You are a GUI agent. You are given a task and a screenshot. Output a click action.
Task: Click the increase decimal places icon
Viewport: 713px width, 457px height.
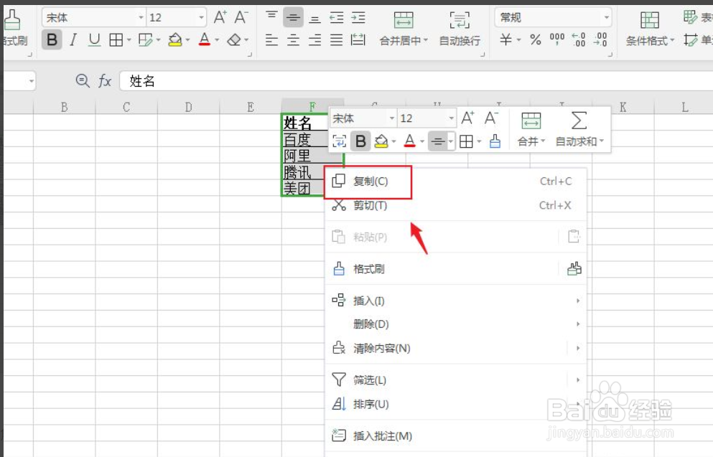[x=579, y=39]
